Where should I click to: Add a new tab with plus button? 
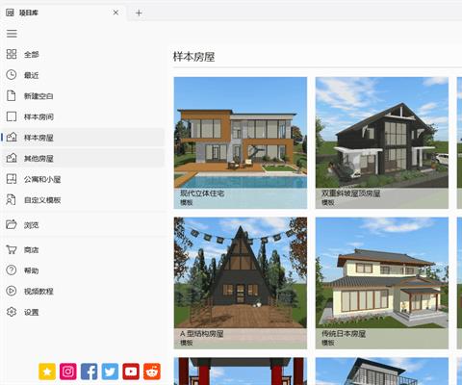click(x=139, y=13)
